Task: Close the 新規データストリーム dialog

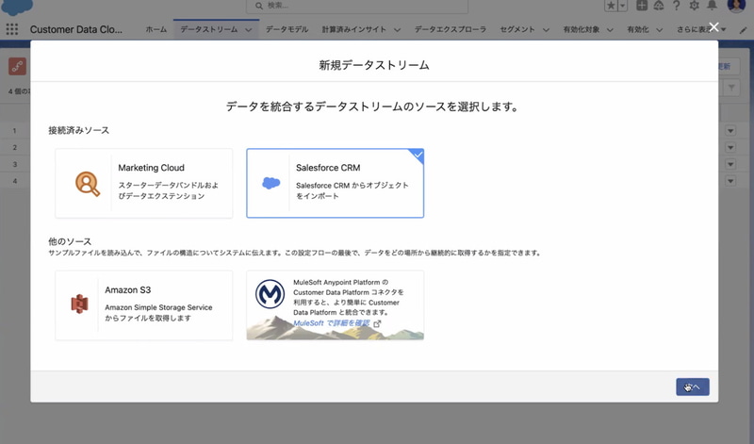Action: point(714,27)
